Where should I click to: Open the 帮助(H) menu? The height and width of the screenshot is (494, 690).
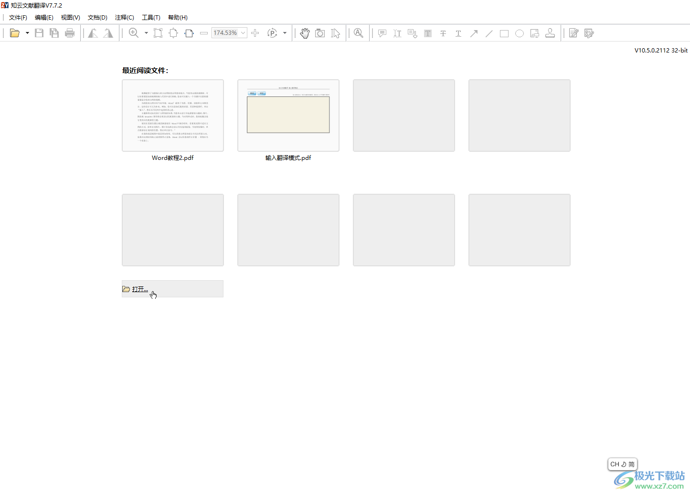click(x=178, y=17)
